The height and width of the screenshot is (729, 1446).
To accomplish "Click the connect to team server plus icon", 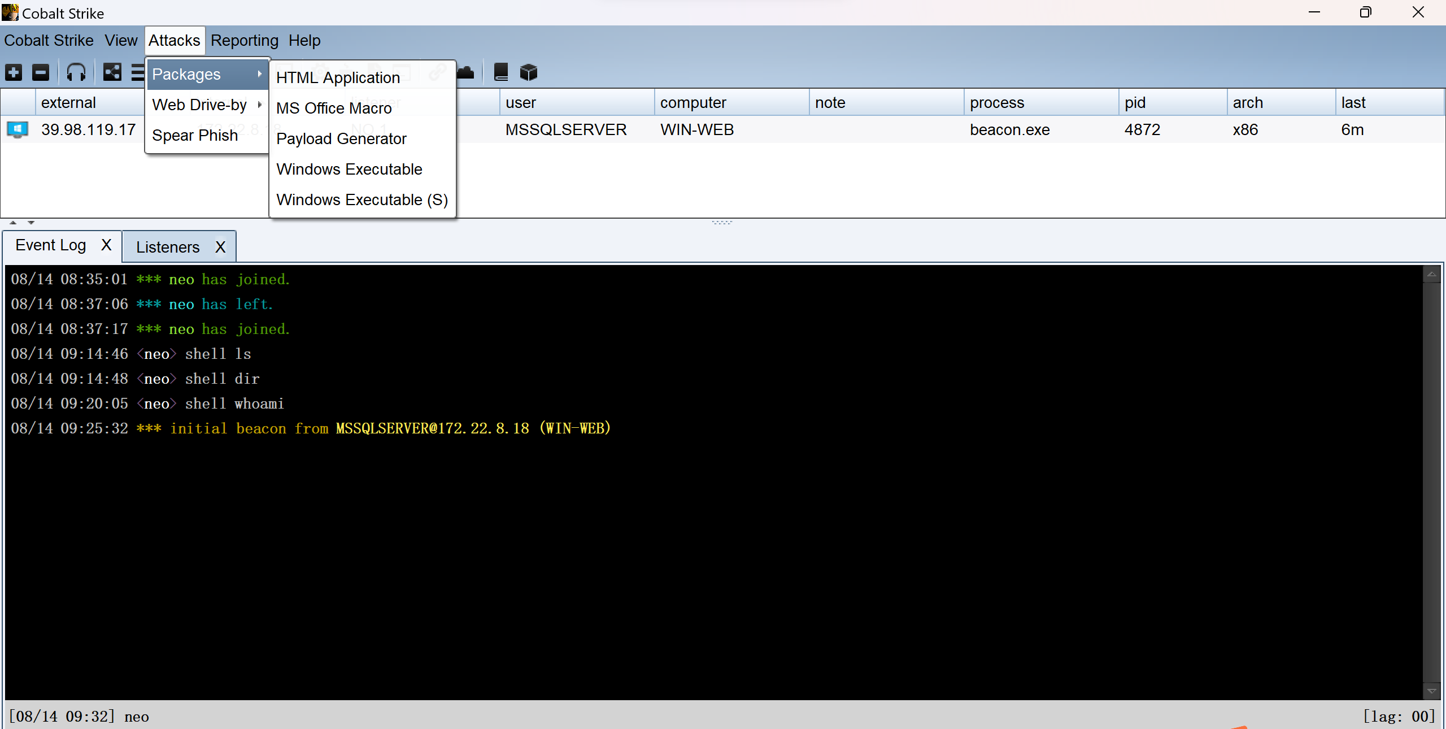I will tap(14, 72).
